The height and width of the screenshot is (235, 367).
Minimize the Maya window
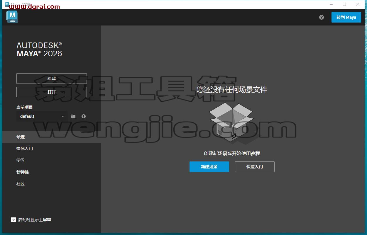[x=331, y=4]
